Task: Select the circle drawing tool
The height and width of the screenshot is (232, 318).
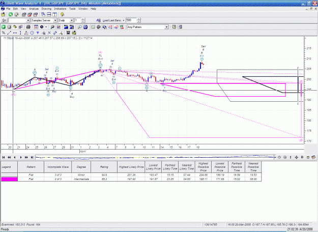Action: point(32,33)
